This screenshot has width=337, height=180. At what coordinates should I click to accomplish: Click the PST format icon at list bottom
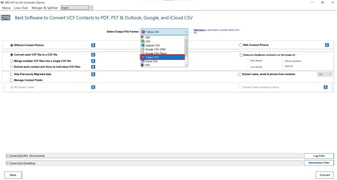[143, 65]
